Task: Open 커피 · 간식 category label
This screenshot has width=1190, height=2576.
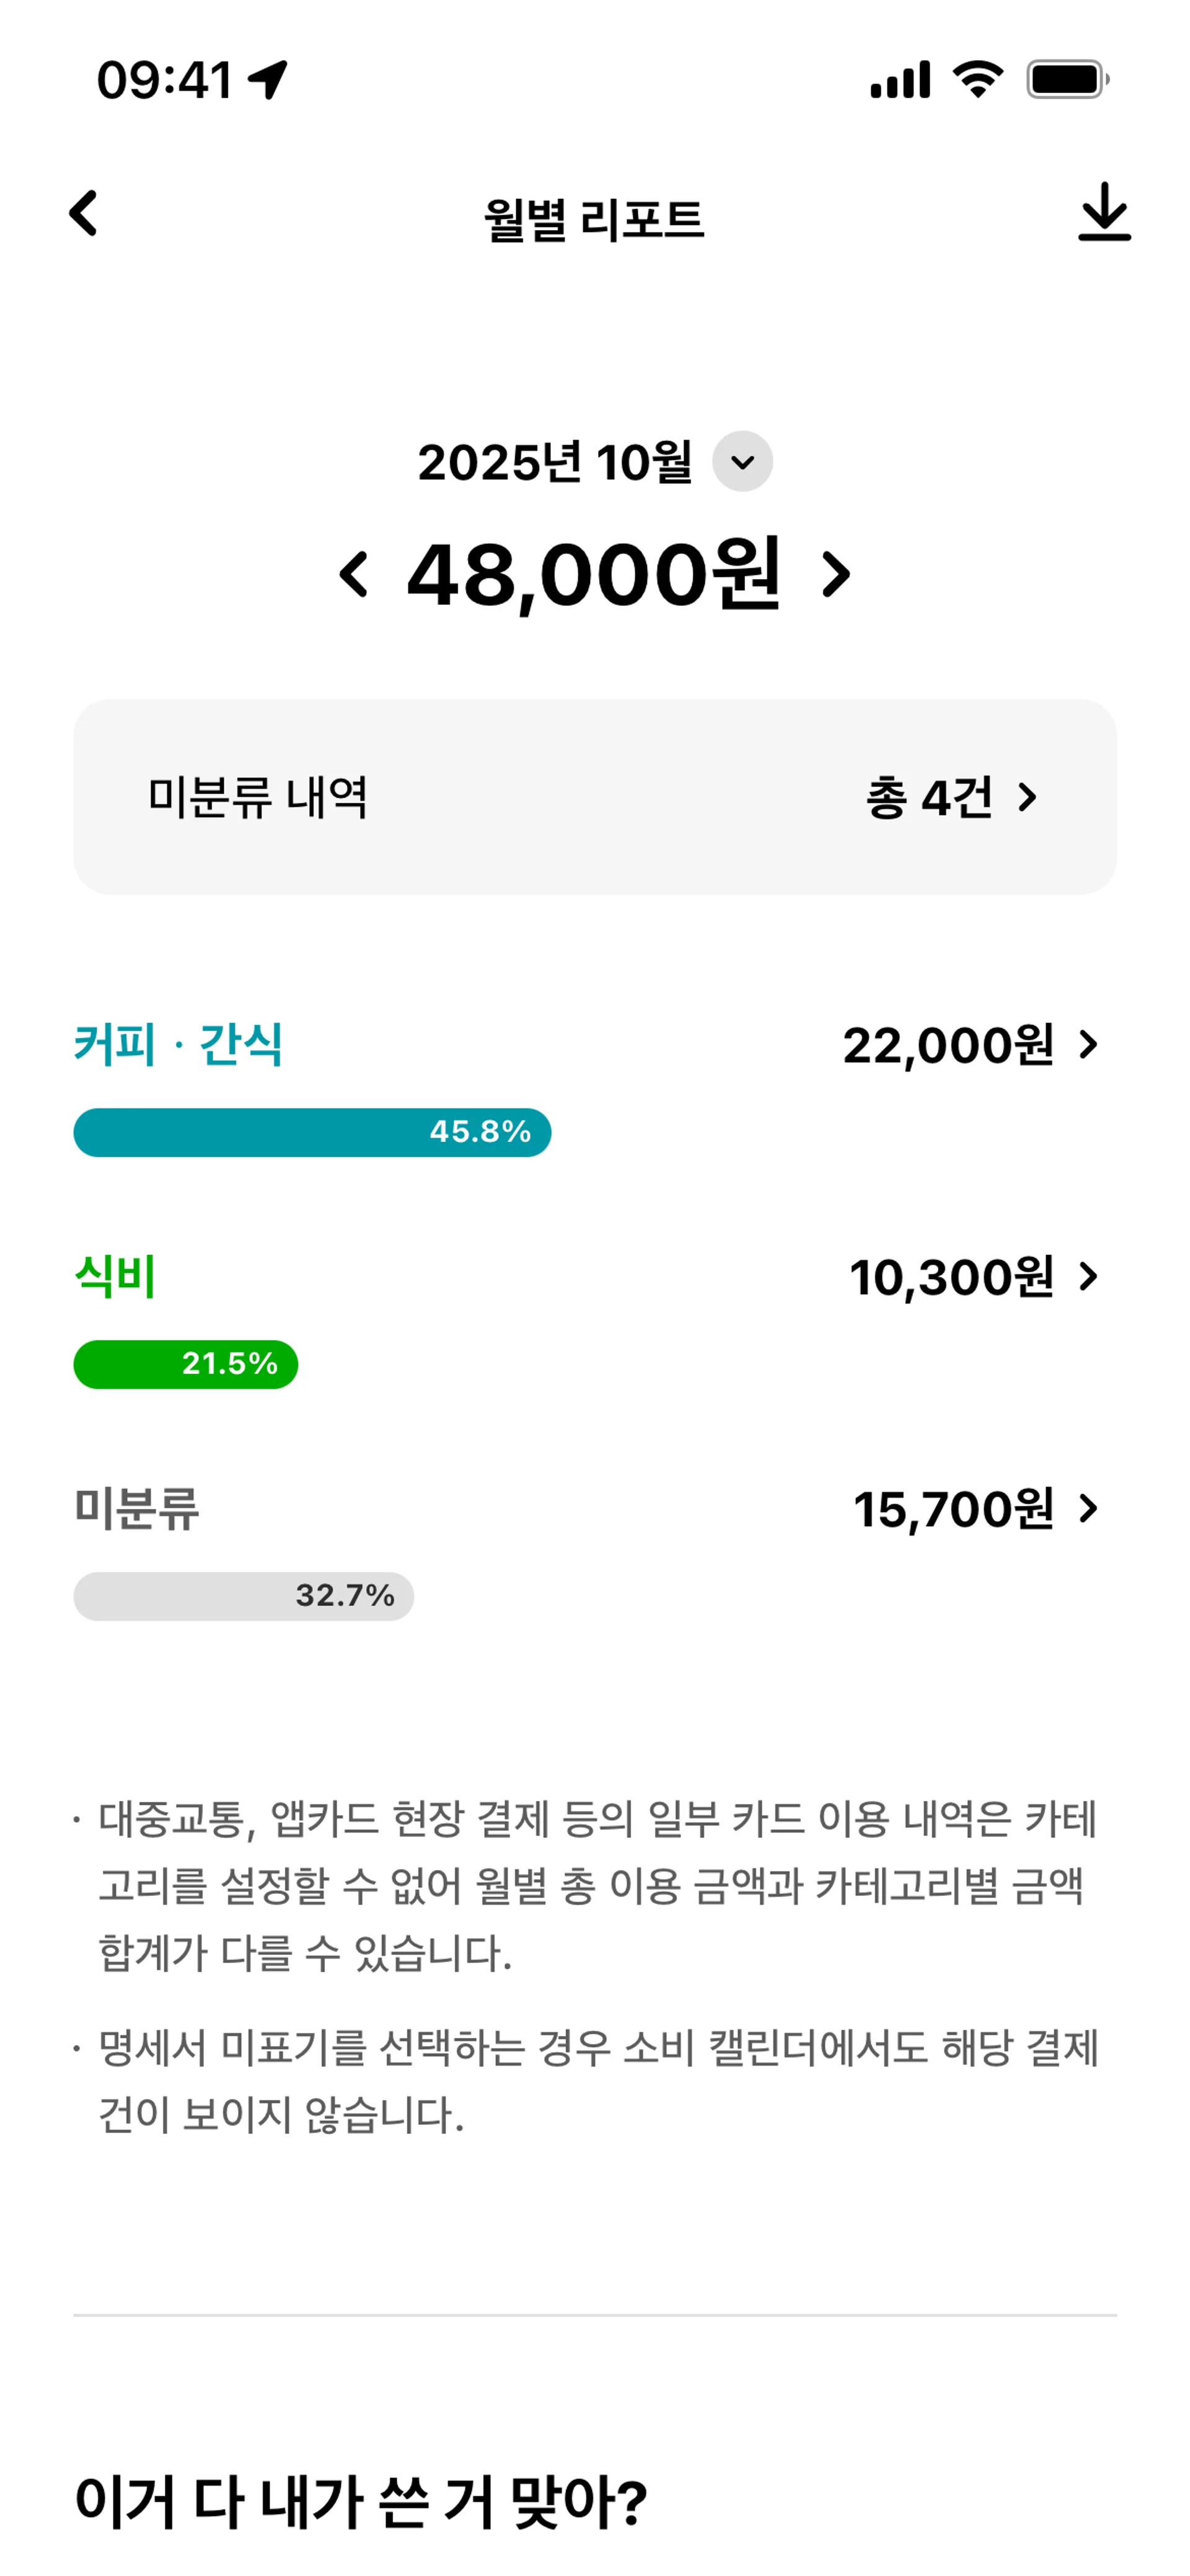Action: [178, 1045]
